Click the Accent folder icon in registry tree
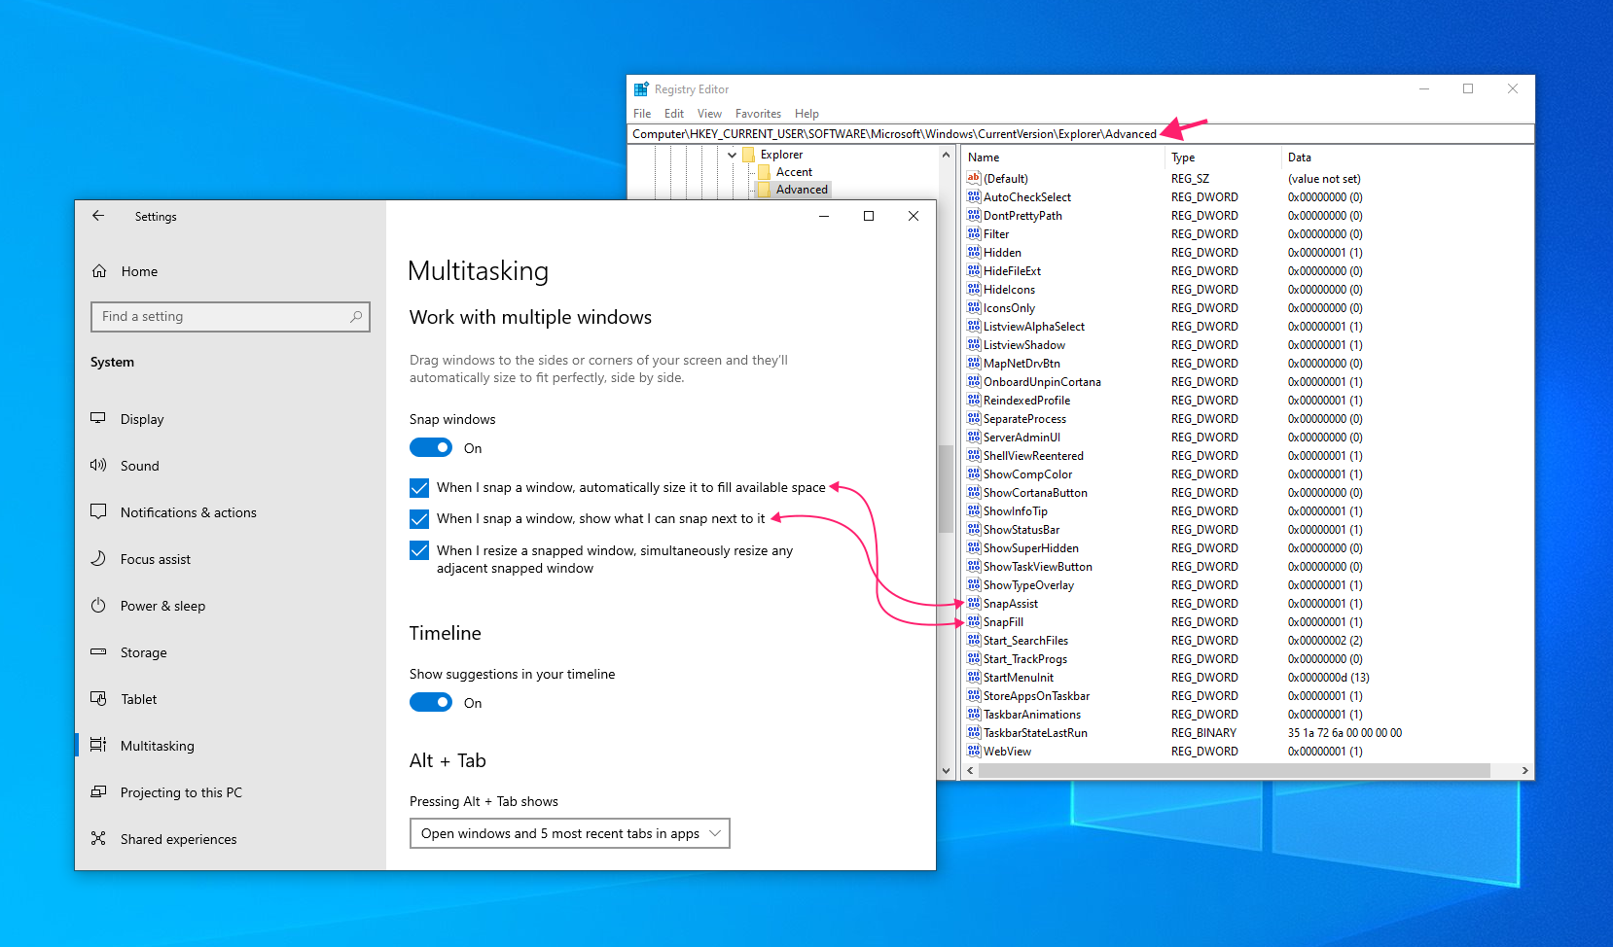 765,172
